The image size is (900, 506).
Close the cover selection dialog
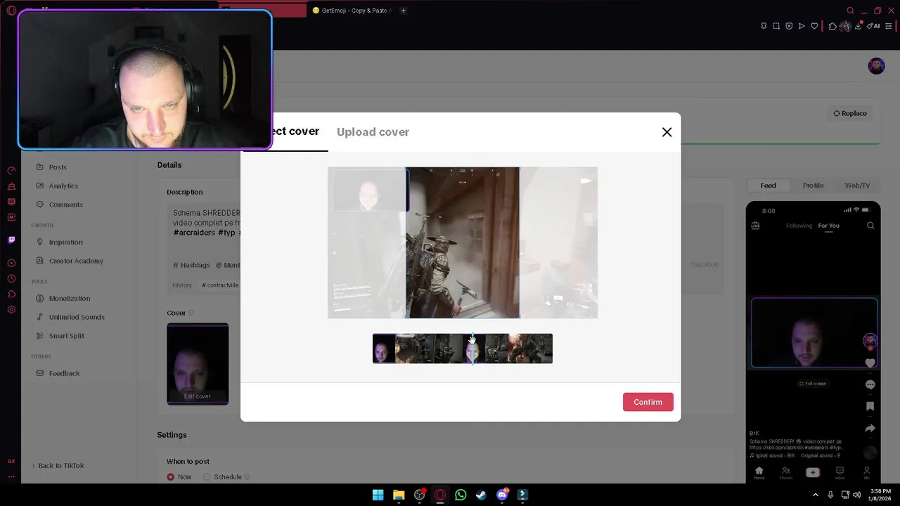667,132
